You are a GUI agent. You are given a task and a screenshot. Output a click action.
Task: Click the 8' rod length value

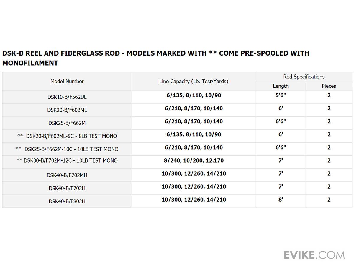pyautogui.click(x=281, y=199)
